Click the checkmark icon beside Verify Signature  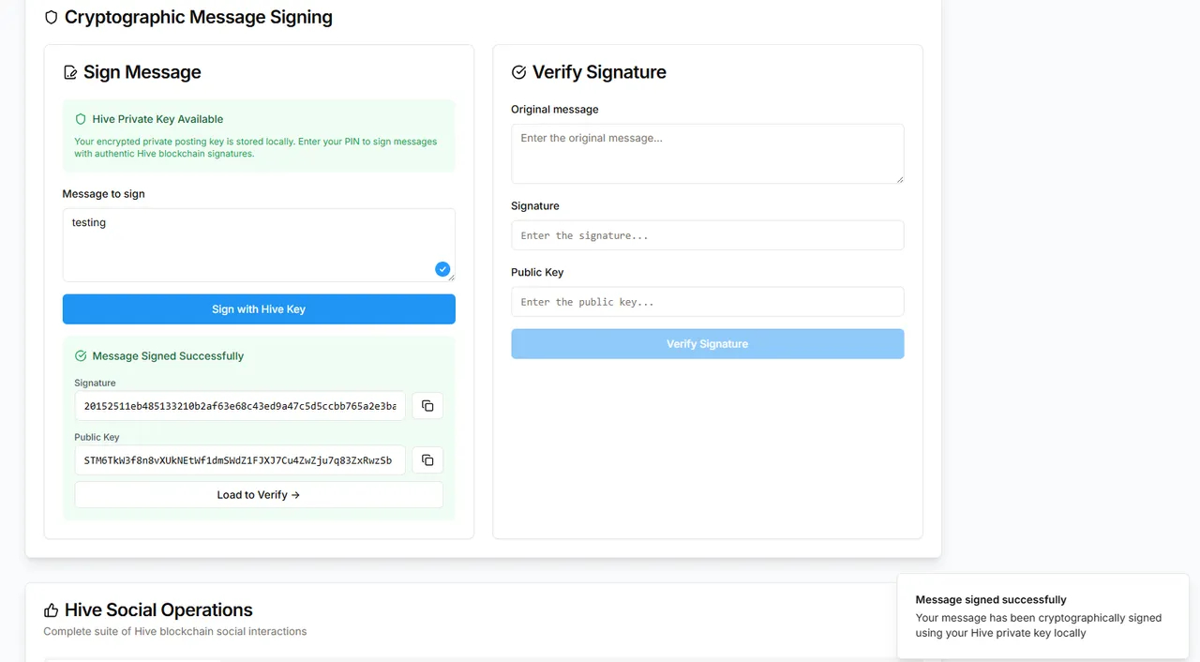click(x=518, y=72)
